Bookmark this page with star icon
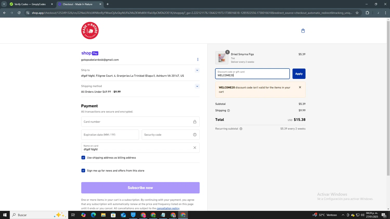Viewport: 390px width, 219px height. (357, 13)
